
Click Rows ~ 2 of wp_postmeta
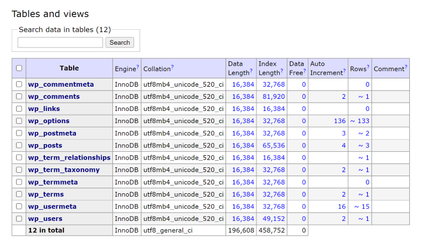(x=364, y=134)
